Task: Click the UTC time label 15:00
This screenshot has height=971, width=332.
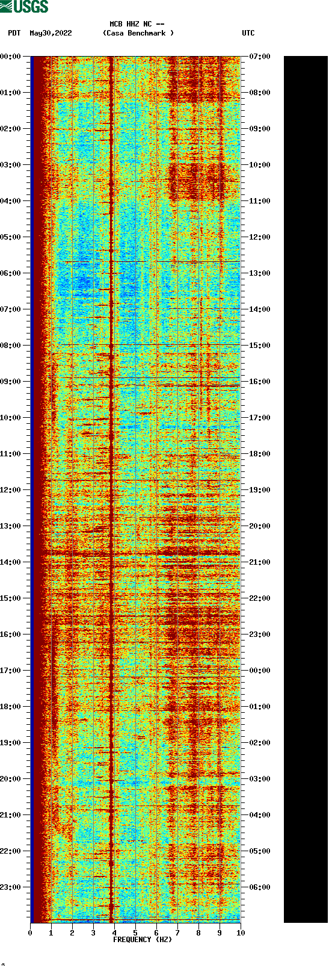Action: 260,346
